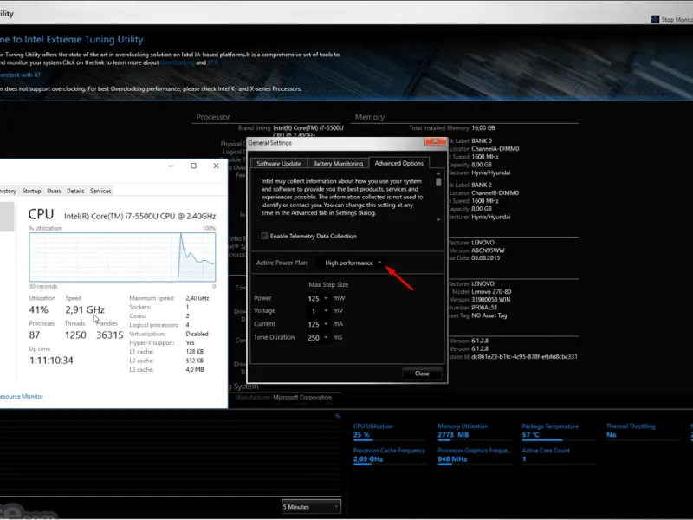Screen dimensions: 693x520
Task: Open the Overclocking link in welcome text
Action: pyautogui.click(x=177, y=62)
